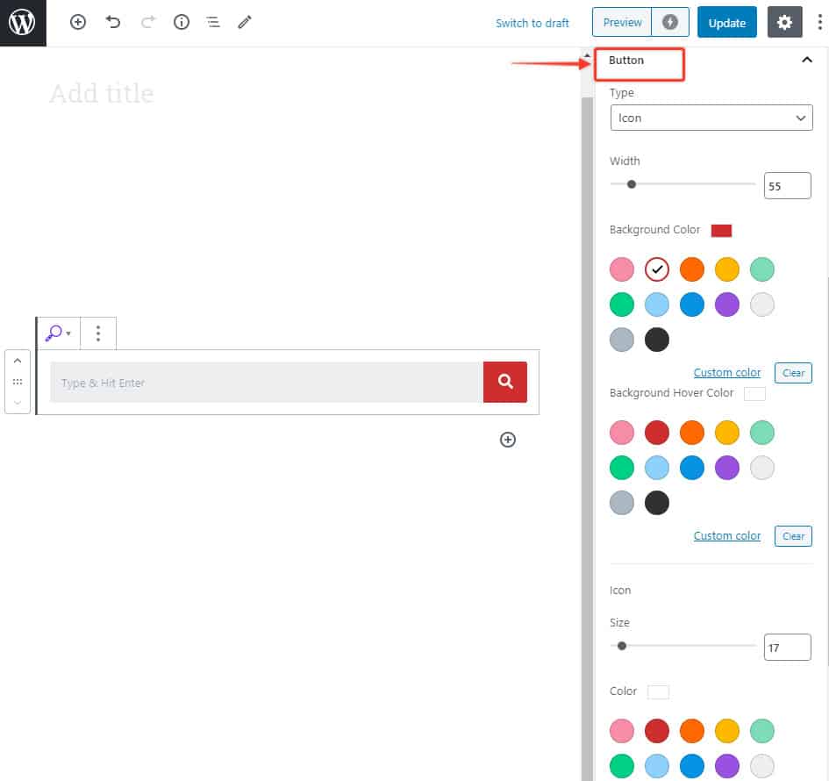Viewport: 829px width, 781px height.
Task: Move the search block up
Action: (x=18, y=361)
